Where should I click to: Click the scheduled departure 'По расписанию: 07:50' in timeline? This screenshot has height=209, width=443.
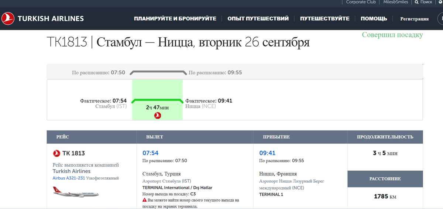[99, 73]
